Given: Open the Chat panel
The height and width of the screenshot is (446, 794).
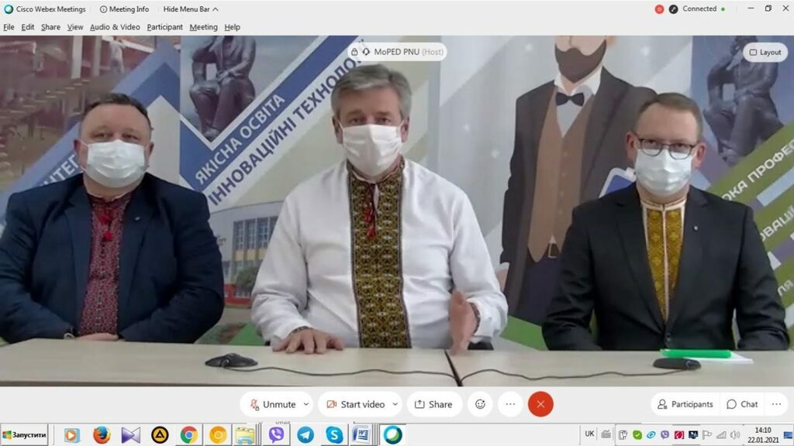Looking at the screenshot, I should point(742,404).
